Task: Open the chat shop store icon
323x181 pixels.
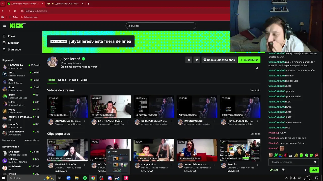Action: [283, 170]
